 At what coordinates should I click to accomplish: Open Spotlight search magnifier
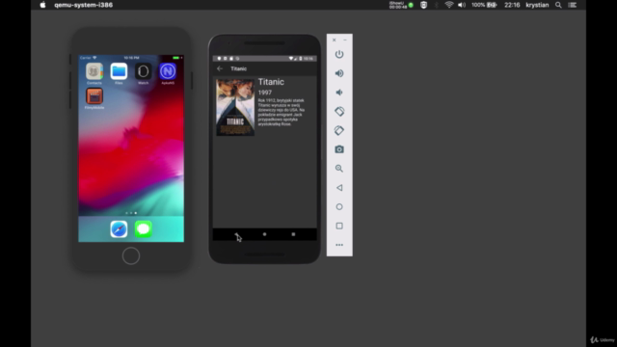point(558,5)
